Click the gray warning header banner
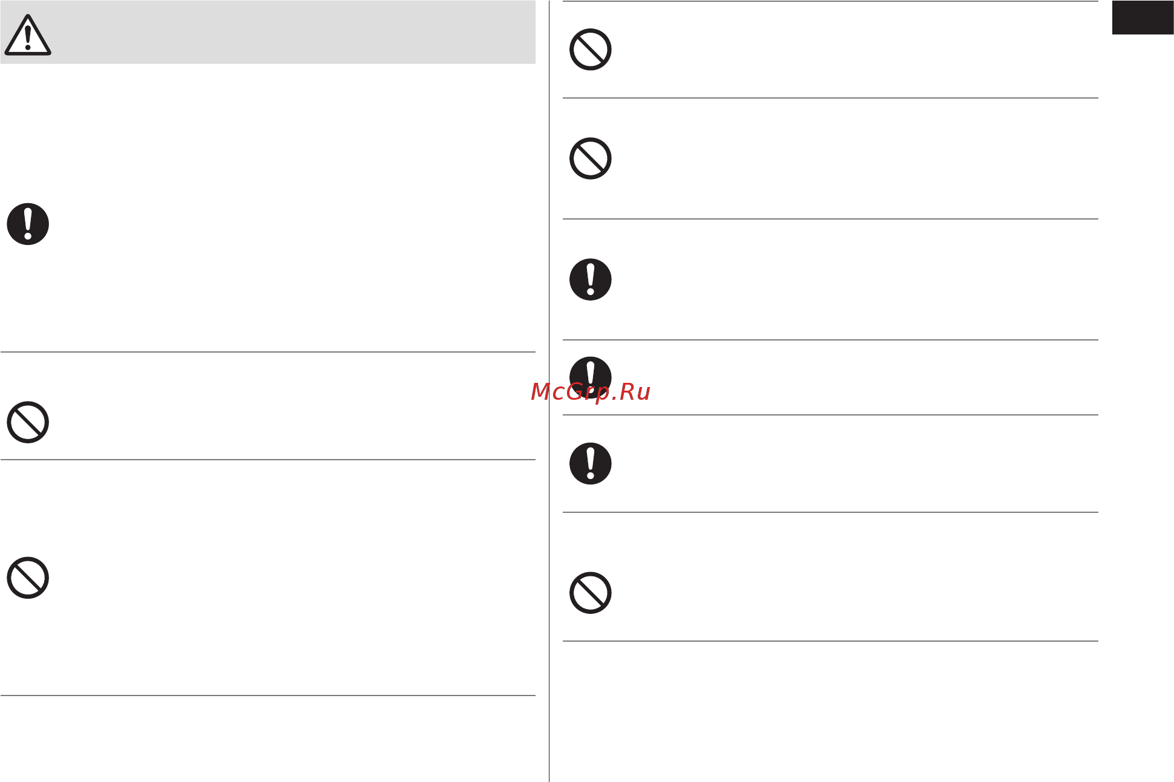Viewport: 1174px width, 782px height. click(268, 32)
